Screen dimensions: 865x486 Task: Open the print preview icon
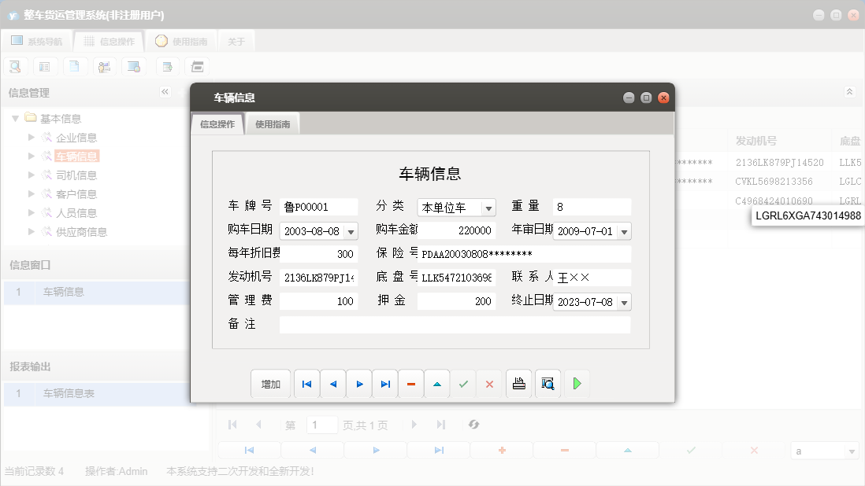coord(548,383)
